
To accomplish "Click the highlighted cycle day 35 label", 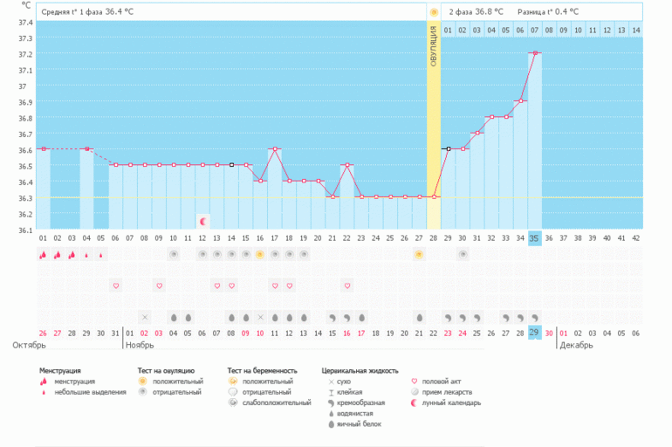I will pos(535,237).
